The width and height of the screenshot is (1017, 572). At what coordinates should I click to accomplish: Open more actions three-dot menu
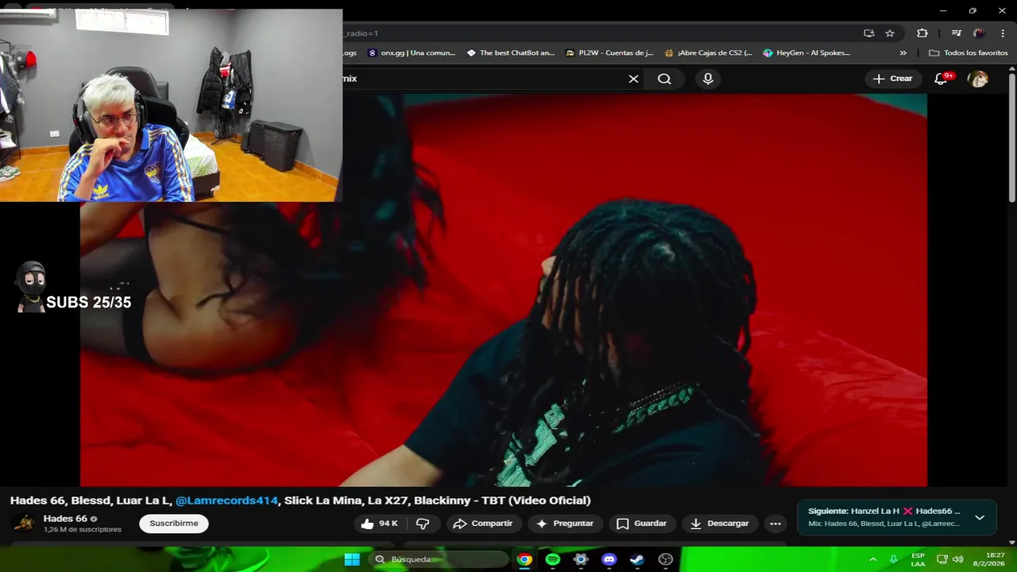775,524
